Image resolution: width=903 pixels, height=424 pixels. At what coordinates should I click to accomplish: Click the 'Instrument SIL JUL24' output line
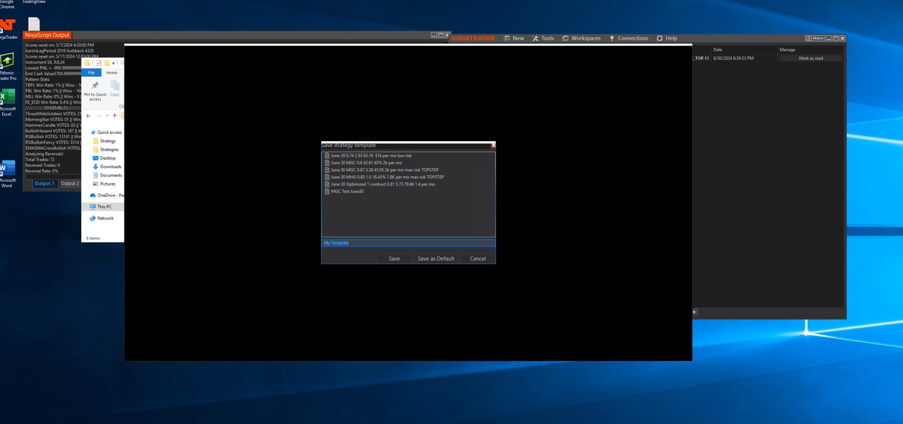coord(45,62)
